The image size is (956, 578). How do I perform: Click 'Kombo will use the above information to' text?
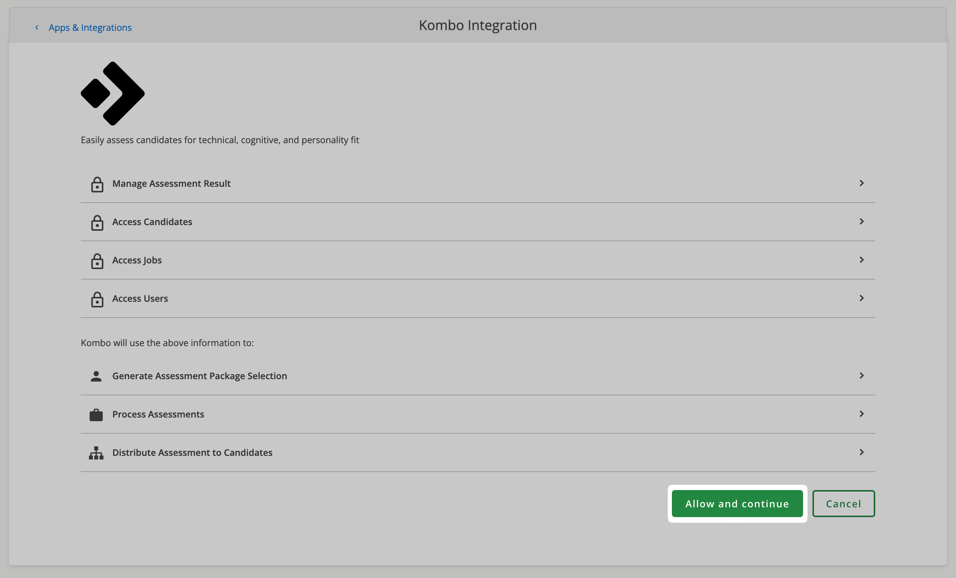pyautogui.click(x=167, y=343)
